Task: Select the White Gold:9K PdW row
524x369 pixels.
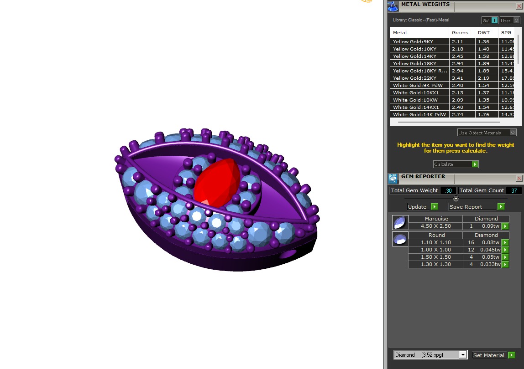Action: tap(452, 85)
